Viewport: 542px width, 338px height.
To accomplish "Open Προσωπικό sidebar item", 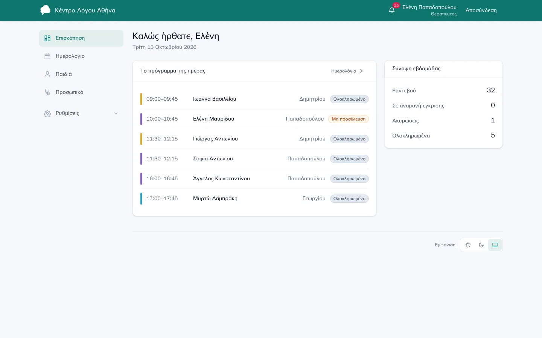I will (81, 92).
